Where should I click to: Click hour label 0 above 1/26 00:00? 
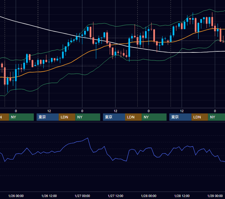[x=16, y=111]
